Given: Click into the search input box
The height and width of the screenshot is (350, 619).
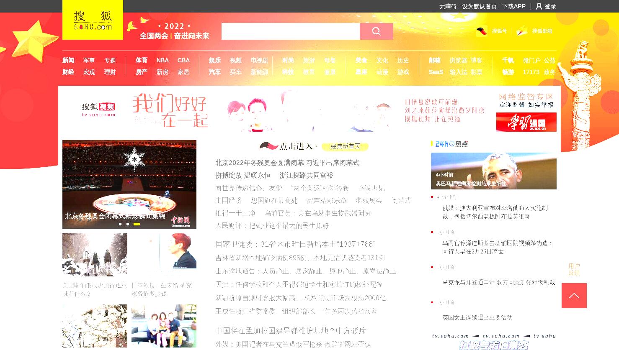Looking at the screenshot, I should pyautogui.click(x=291, y=31).
